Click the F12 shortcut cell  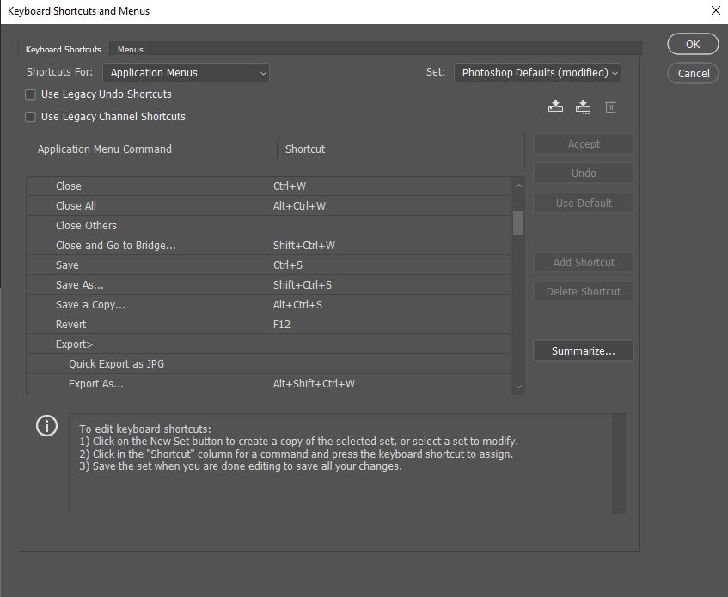pyautogui.click(x=282, y=325)
